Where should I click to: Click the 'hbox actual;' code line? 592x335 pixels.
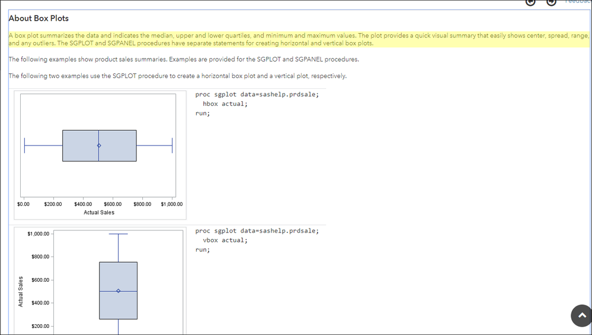coord(225,104)
